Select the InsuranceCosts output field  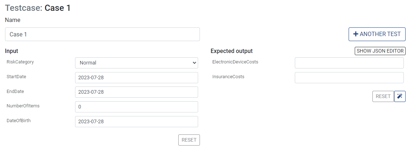[x=349, y=77]
